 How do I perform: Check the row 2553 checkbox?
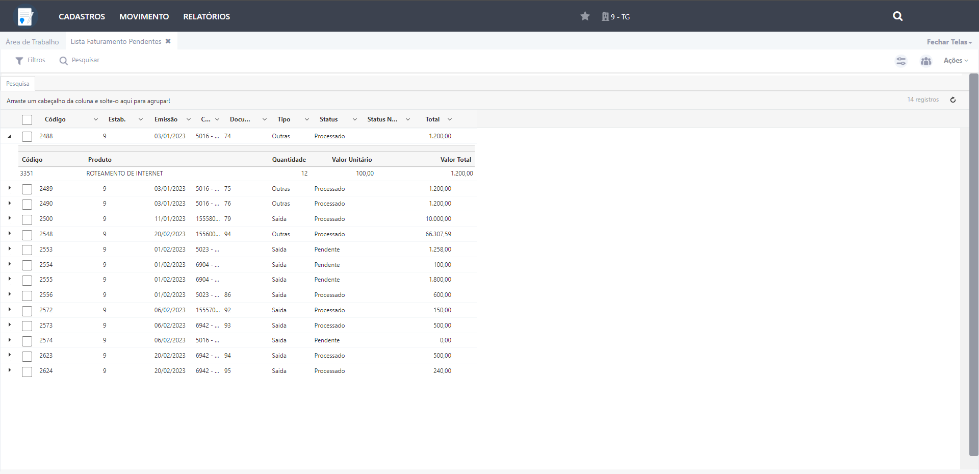point(27,250)
